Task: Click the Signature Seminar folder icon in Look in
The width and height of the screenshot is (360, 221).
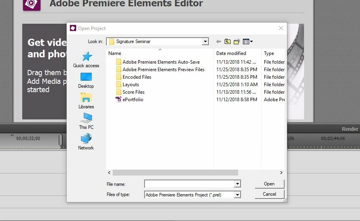Action: point(112,42)
